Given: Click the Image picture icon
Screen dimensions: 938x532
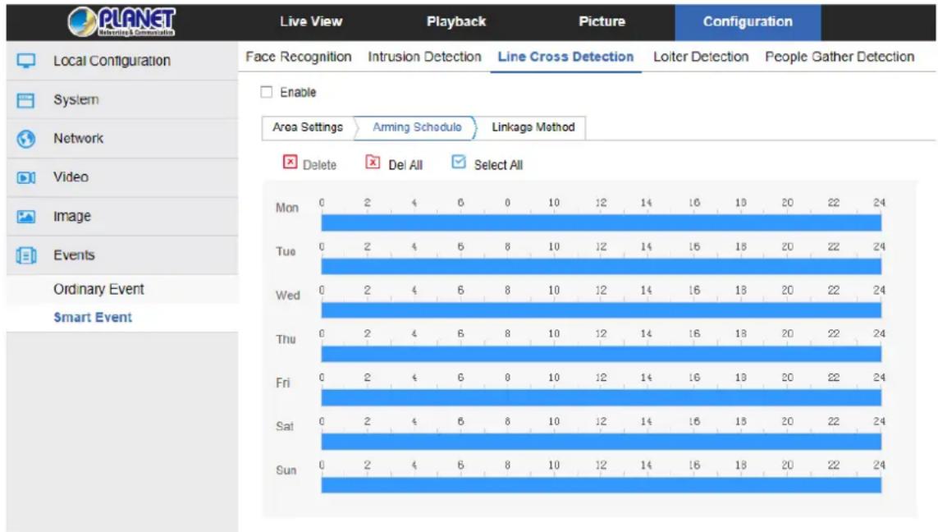Looking at the screenshot, I should click(x=25, y=216).
